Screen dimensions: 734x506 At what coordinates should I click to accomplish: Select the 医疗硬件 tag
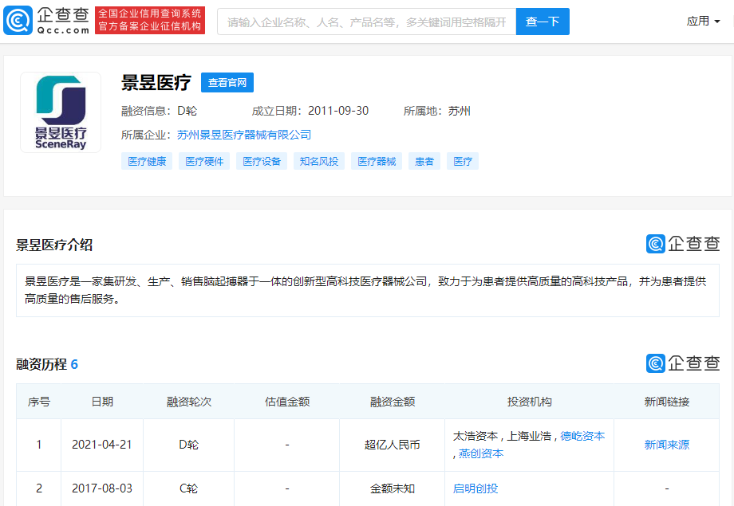[x=204, y=161]
